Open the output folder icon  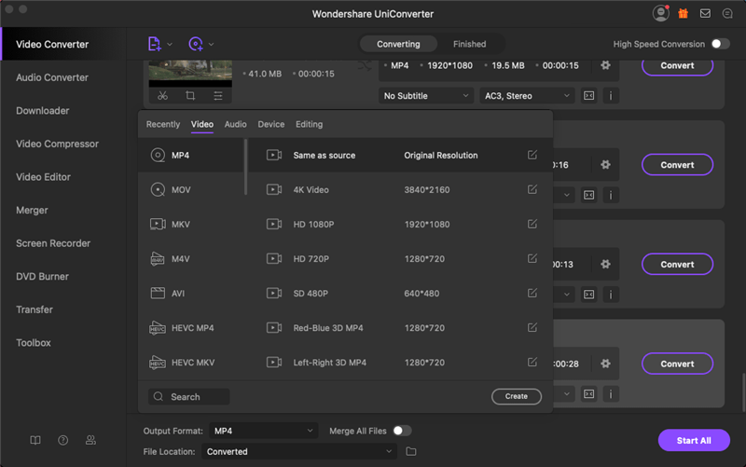click(x=411, y=451)
